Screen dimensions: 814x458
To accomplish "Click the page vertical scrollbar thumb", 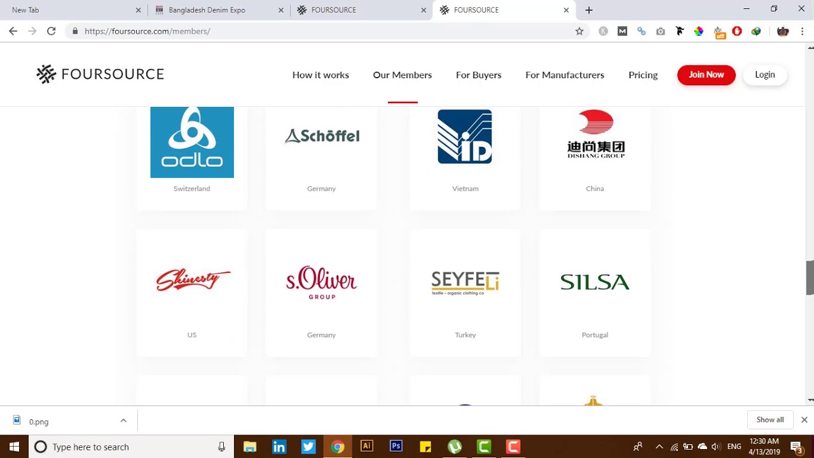I will coord(810,277).
